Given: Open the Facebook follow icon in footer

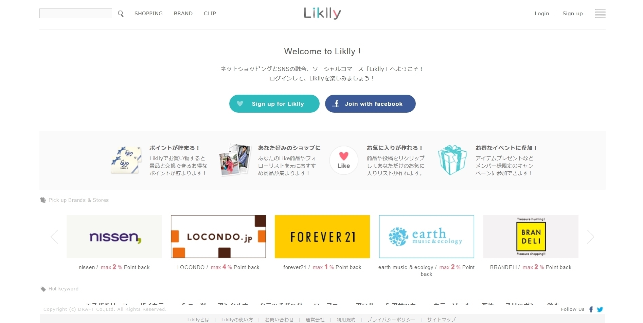Looking at the screenshot, I should [591, 309].
